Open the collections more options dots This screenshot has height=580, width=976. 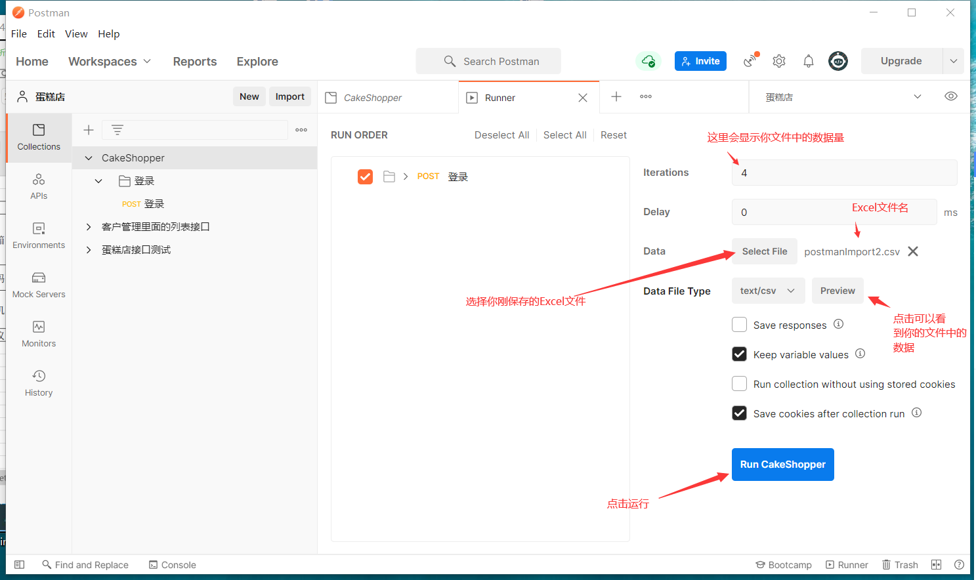pos(301,130)
